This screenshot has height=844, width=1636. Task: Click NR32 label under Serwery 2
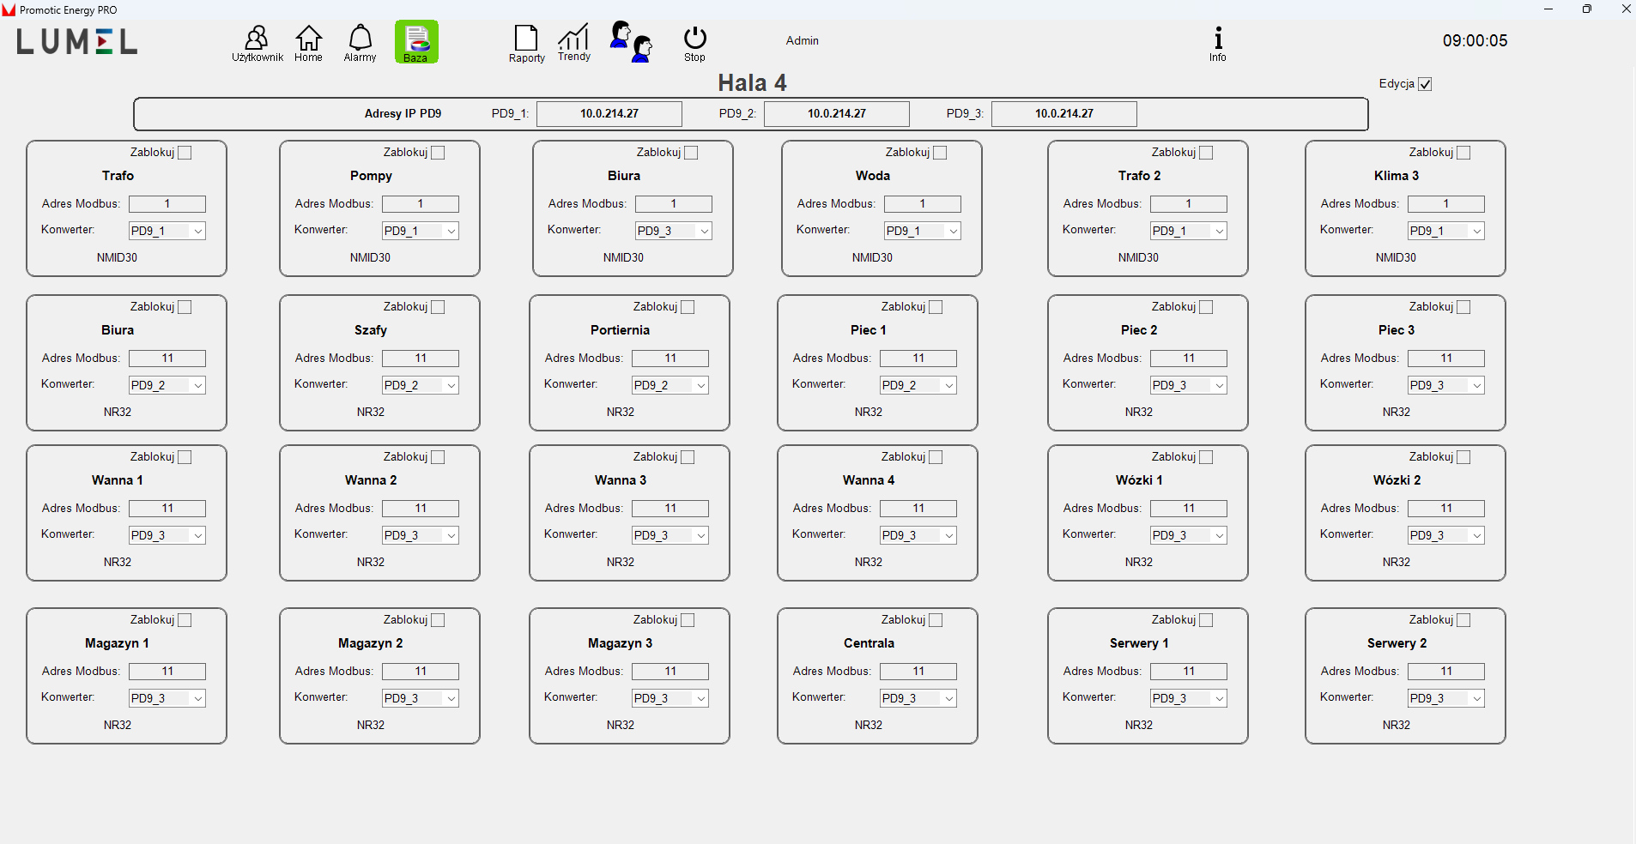tap(1397, 725)
